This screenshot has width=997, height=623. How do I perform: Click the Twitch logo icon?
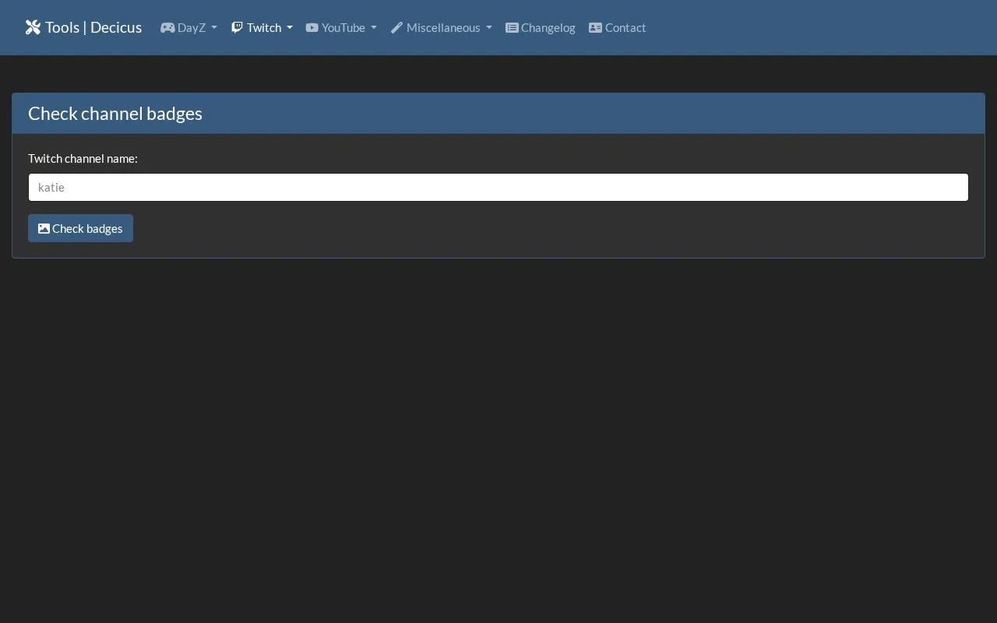click(238, 27)
